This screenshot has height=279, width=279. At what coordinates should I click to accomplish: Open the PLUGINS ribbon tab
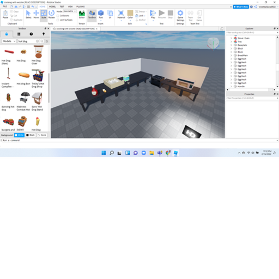81,7
